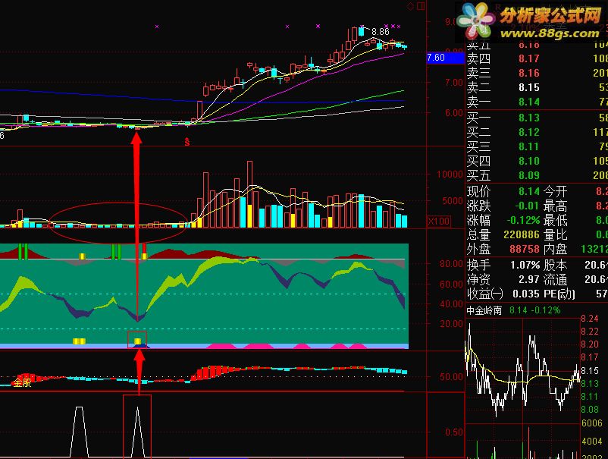608x459 pixels.
Task: Click the X100 volume unit label
Action: coord(438,222)
